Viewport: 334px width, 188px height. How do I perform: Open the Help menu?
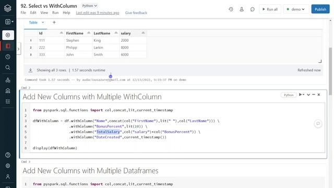tap(66, 13)
